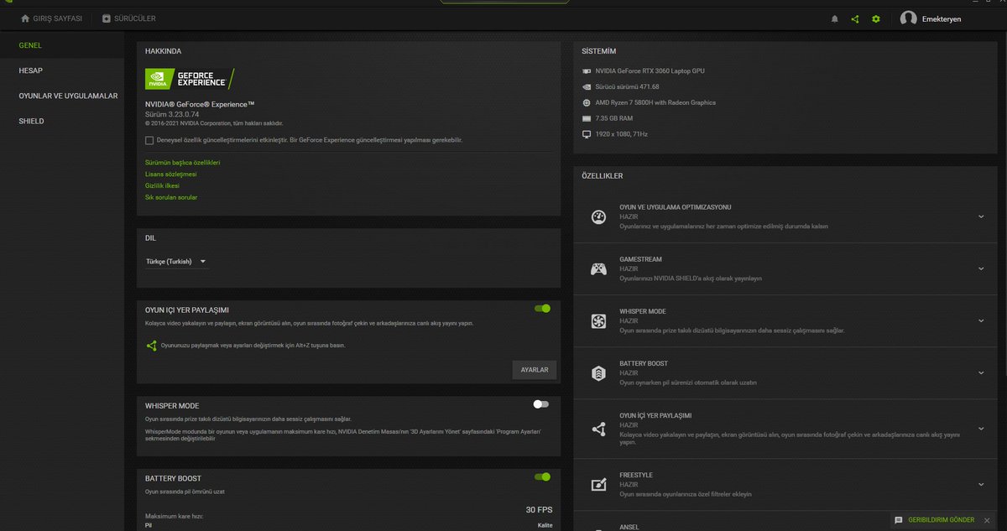Screen dimensions: 1007x531
Task: Click share icon beside Alt+Z hint
Action: point(152,345)
